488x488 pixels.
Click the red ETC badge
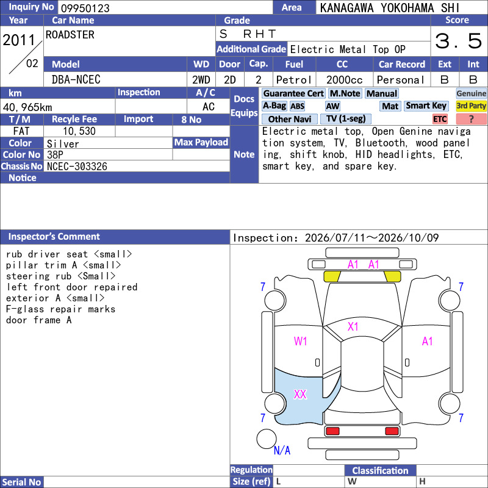point(440,119)
